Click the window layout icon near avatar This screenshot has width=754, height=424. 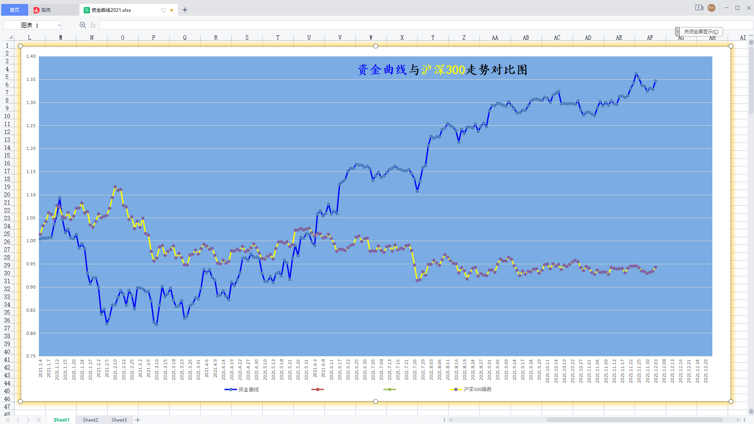click(x=699, y=8)
